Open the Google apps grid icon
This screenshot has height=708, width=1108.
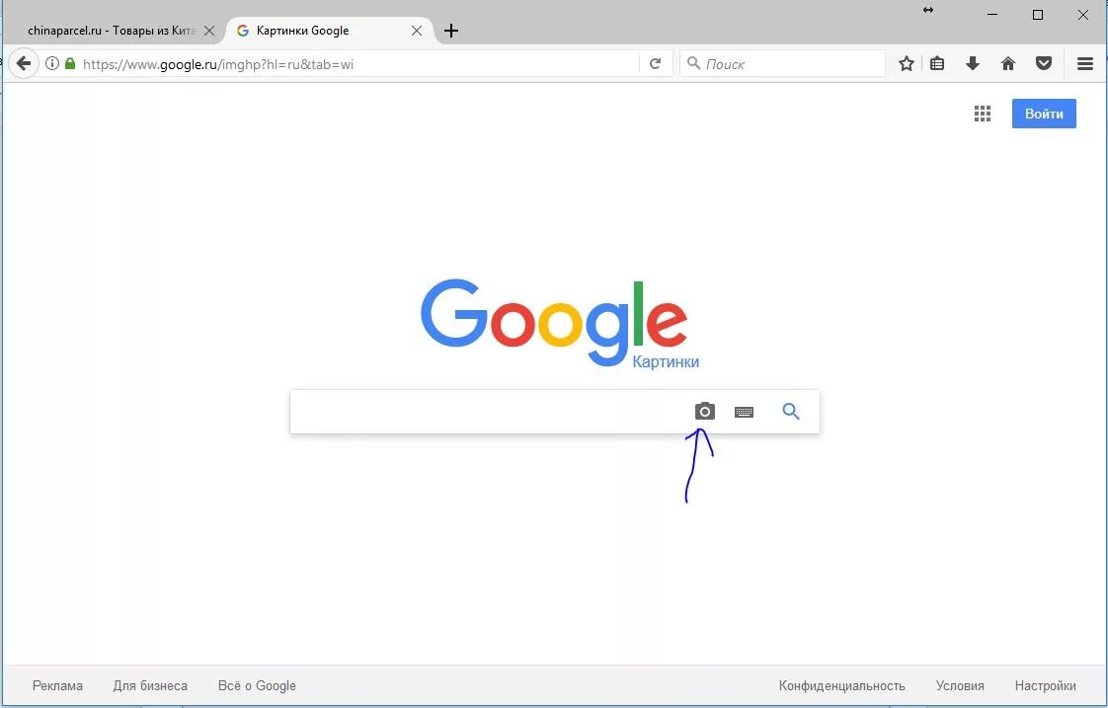click(x=983, y=114)
